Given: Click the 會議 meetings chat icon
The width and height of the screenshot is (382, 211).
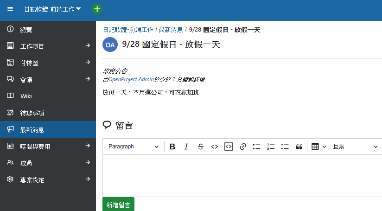Looking at the screenshot, I should pos(10,79).
